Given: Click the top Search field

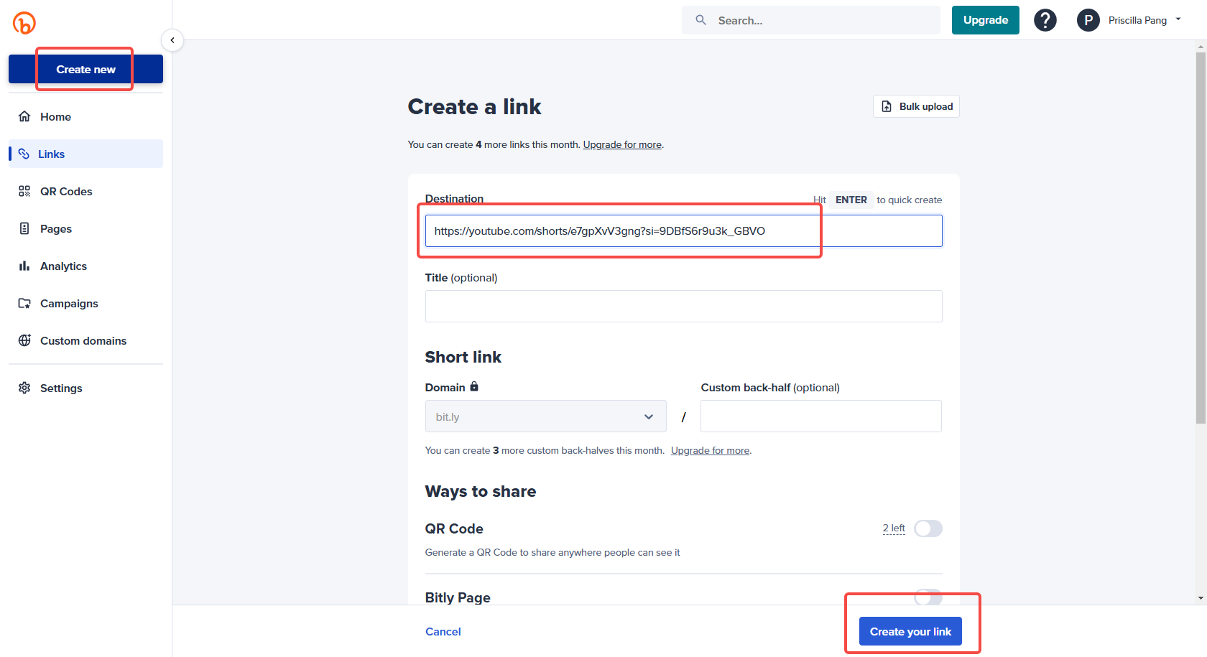Looking at the screenshot, I should [810, 20].
